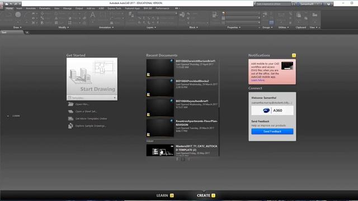Toggle pin on BID100ADarwishMariamBrief1 document
Viewport: 358px width, 201px height.
pyautogui.click(x=172, y=61)
